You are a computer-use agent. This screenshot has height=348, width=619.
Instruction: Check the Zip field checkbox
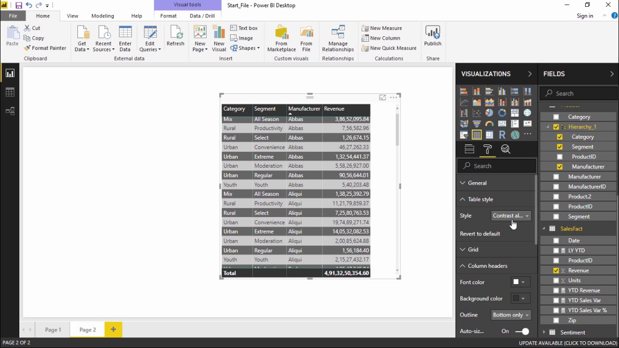coord(556,320)
